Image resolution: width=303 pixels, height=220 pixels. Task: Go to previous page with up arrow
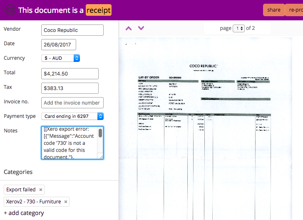click(129, 29)
